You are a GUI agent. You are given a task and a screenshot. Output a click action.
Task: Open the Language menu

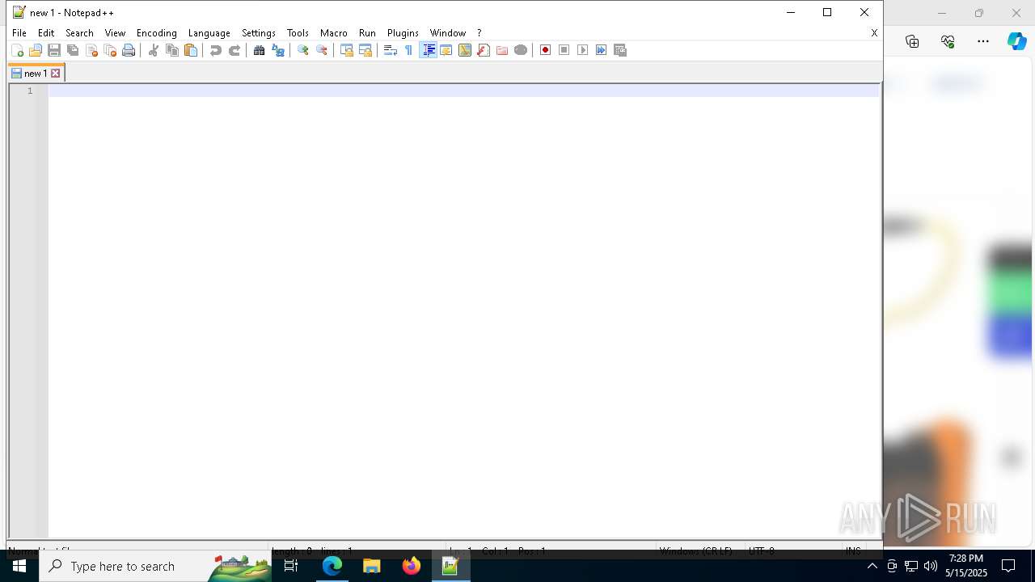pos(209,33)
